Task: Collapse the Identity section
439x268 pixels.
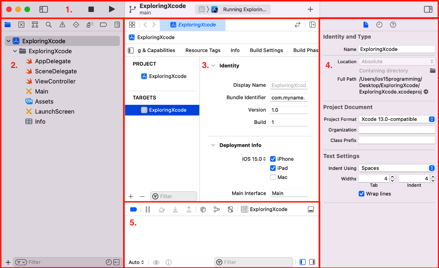Action: point(213,66)
